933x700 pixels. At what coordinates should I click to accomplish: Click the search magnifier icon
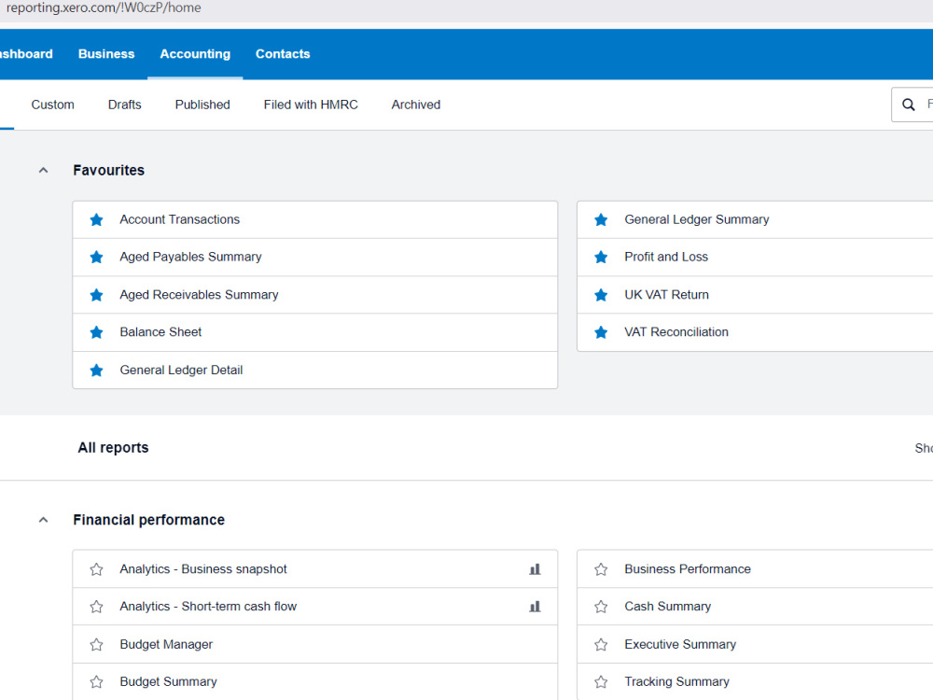(x=908, y=105)
